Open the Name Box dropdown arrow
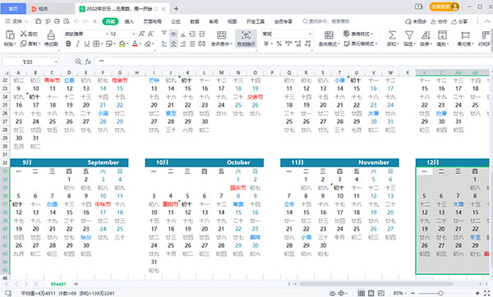 point(56,62)
